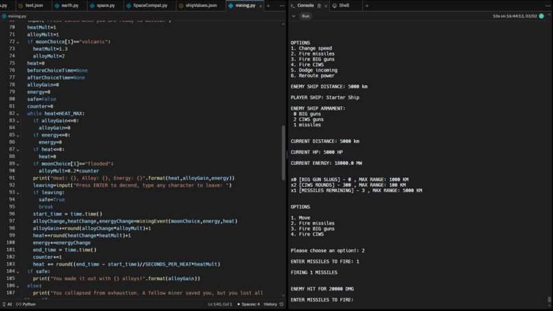Open the SpaceCompat.py tab

tap(147, 5)
